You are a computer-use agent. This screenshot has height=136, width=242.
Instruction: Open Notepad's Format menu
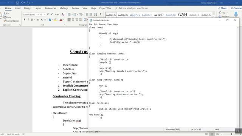click(102, 24)
